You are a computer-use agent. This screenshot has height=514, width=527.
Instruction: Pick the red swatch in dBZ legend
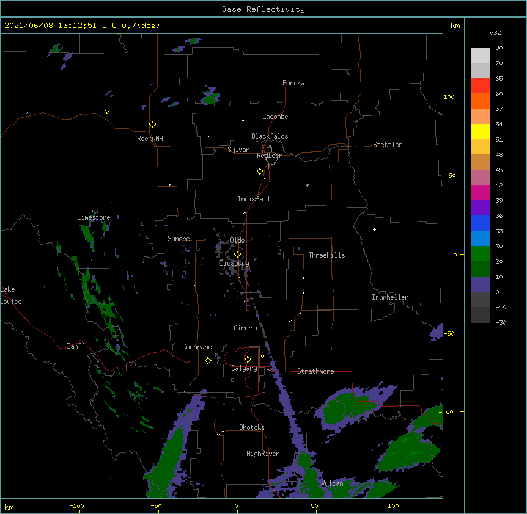click(x=481, y=86)
